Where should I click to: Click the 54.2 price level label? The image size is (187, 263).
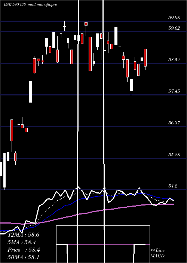pyautogui.click(x=175, y=186)
